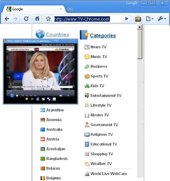170x181 pixels.
Task: Open the page menu dropdown
Action: click(x=150, y=19)
